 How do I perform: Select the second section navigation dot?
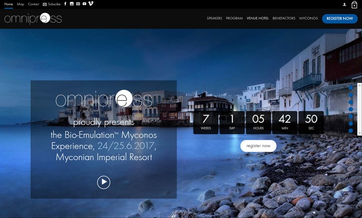351,95
